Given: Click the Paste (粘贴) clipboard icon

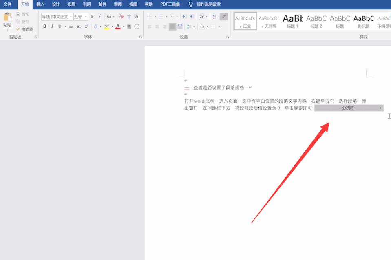Looking at the screenshot, I should tap(7, 17).
